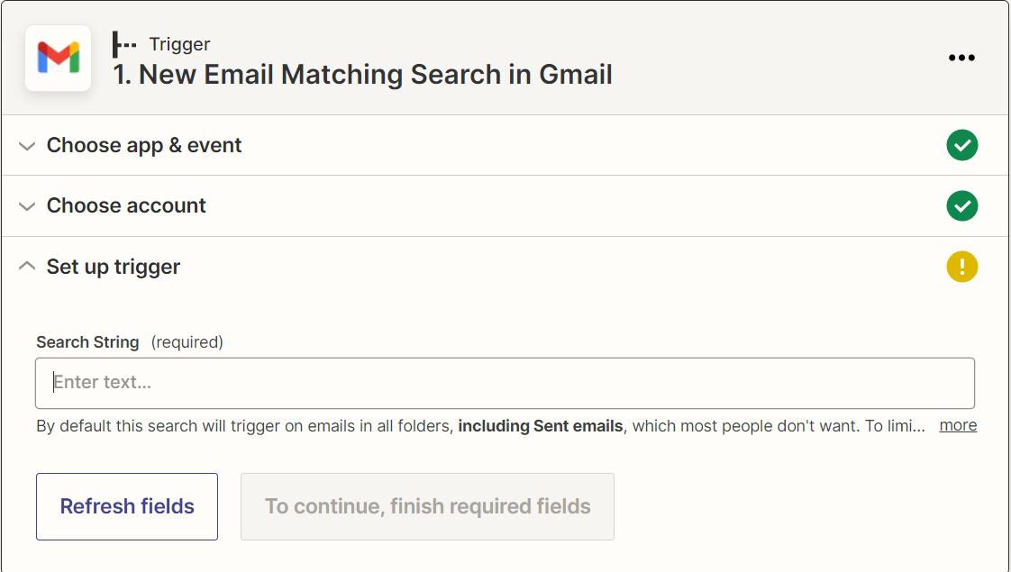1011x572 pixels.
Task: Select the trigger lightning-path icon
Action: [x=125, y=43]
